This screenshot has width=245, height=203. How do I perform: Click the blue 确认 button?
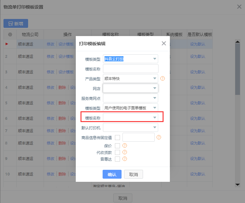pyautogui.click(x=112, y=174)
